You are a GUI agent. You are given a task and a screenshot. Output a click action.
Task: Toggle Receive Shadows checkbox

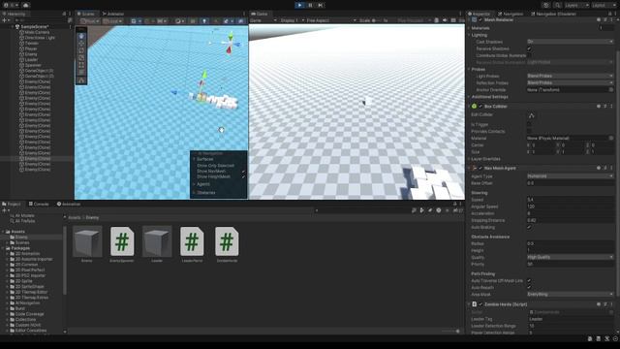coord(529,48)
